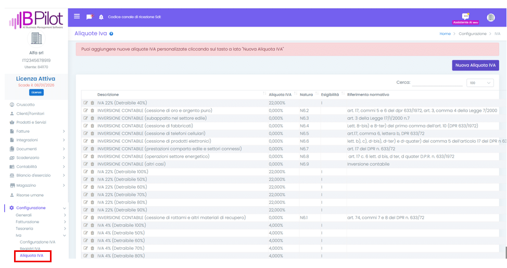Delete the IVA 22% (Detraibile 70%) row

coord(92,195)
